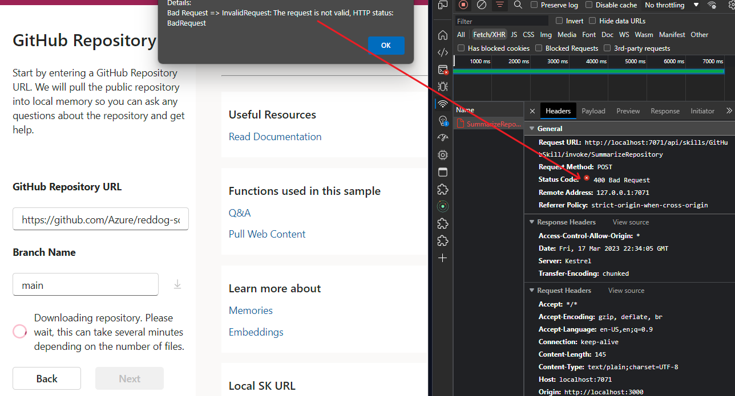735x396 pixels.
Task: View source of Response Headers
Action: [x=631, y=222]
